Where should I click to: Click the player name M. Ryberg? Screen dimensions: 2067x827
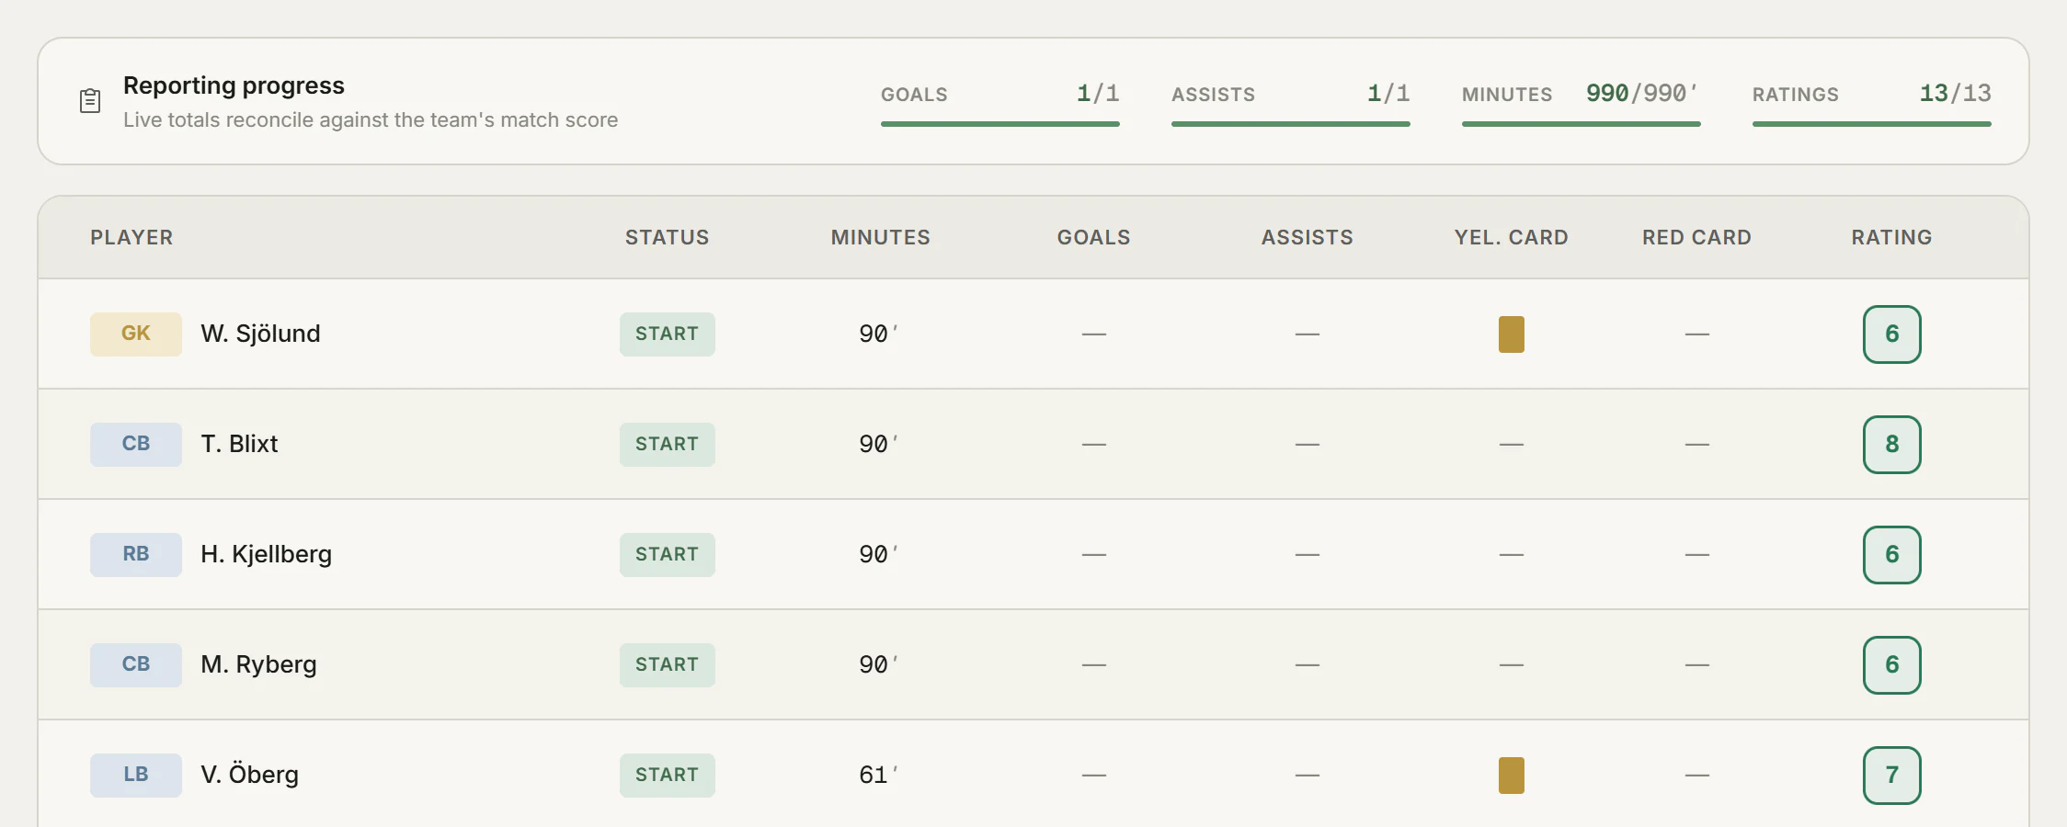coord(259,664)
